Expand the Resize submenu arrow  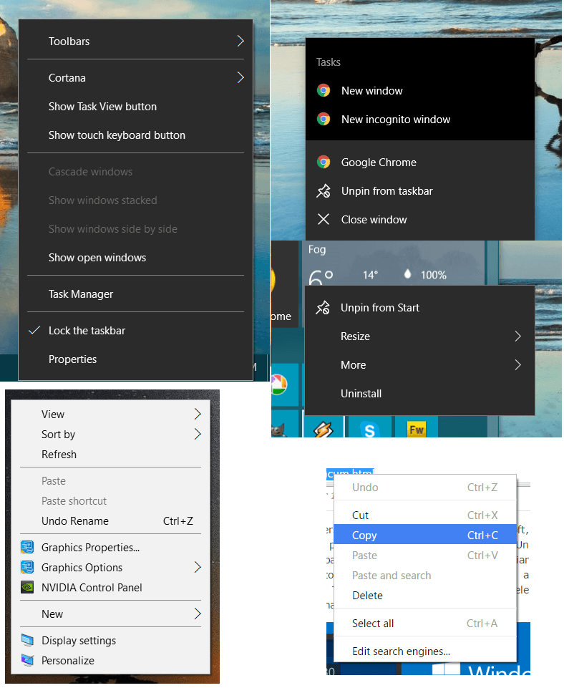point(517,336)
